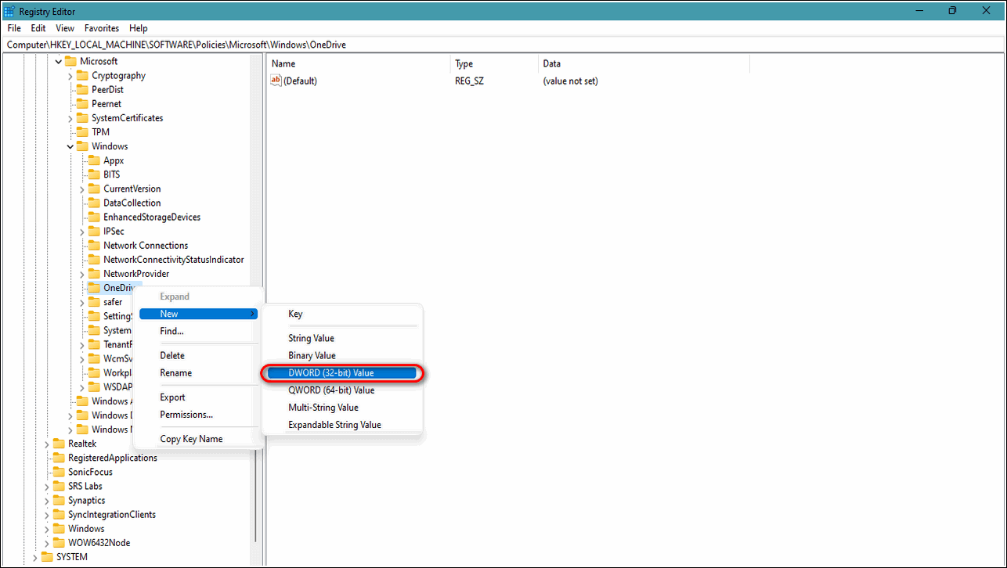
Task: Click the SYSTEM hive folder icon
Action: pyautogui.click(x=47, y=557)
